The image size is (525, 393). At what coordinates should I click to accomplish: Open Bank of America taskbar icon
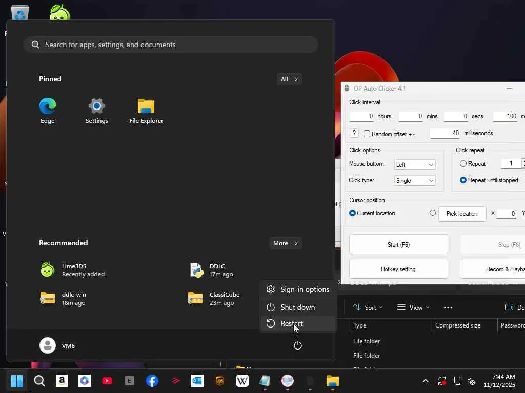(175, 381)
